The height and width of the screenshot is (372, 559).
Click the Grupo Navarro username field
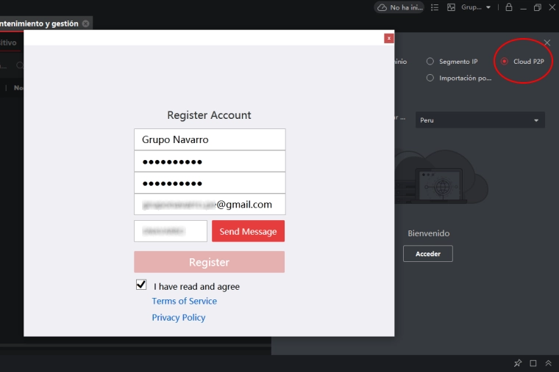(x=210, y=139)
